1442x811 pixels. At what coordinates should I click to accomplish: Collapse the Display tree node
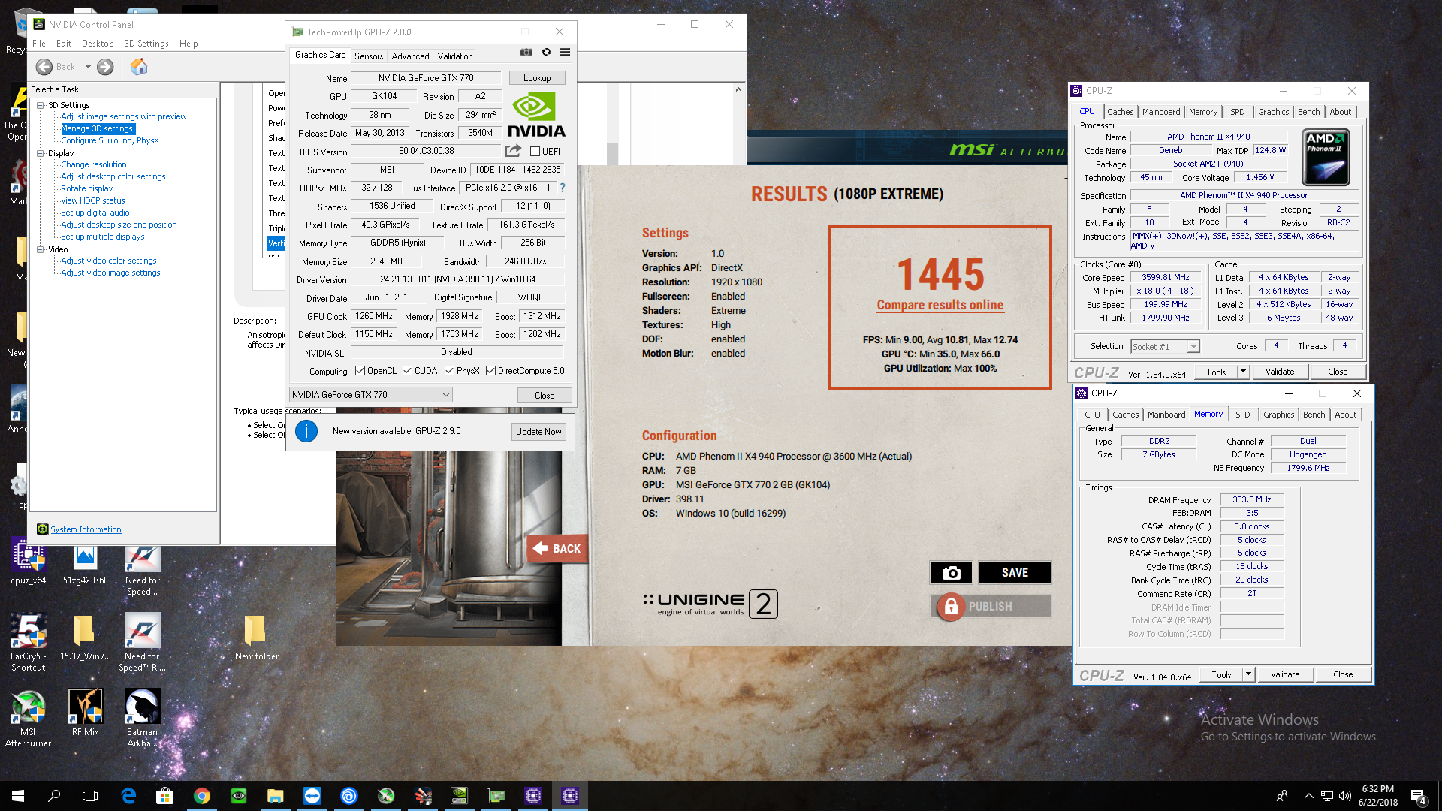[41, 153]
